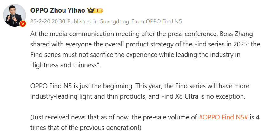
Task: Open the OPPO Zhou Yibao profile name
Action: pos(57,10)
